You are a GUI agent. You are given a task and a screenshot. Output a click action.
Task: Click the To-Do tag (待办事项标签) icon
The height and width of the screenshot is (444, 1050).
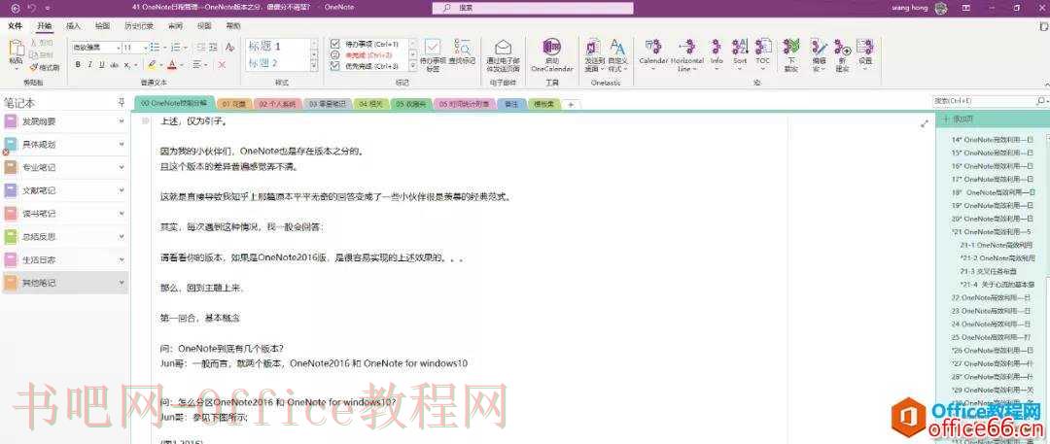[433, 47]
